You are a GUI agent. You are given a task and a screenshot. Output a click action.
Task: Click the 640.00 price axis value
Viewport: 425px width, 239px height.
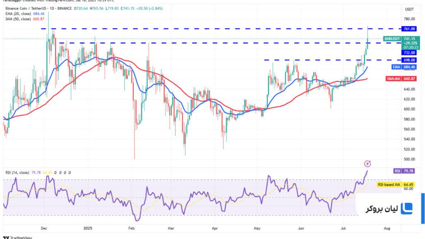[409, 89]
